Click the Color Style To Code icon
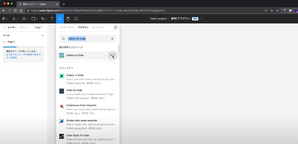Image resolution: width=298 pixels, height=144 pixels. (62, 136)
